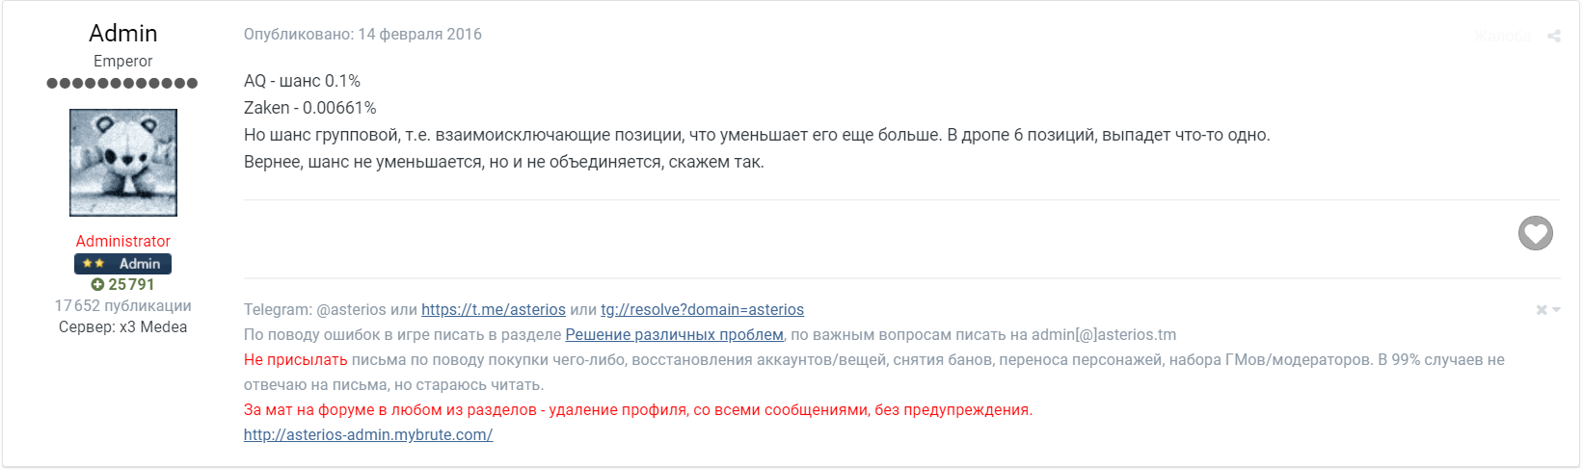Click the Admin avatar teddy bear image
The height and width of the screenshot is (469, 1583).
123,163
